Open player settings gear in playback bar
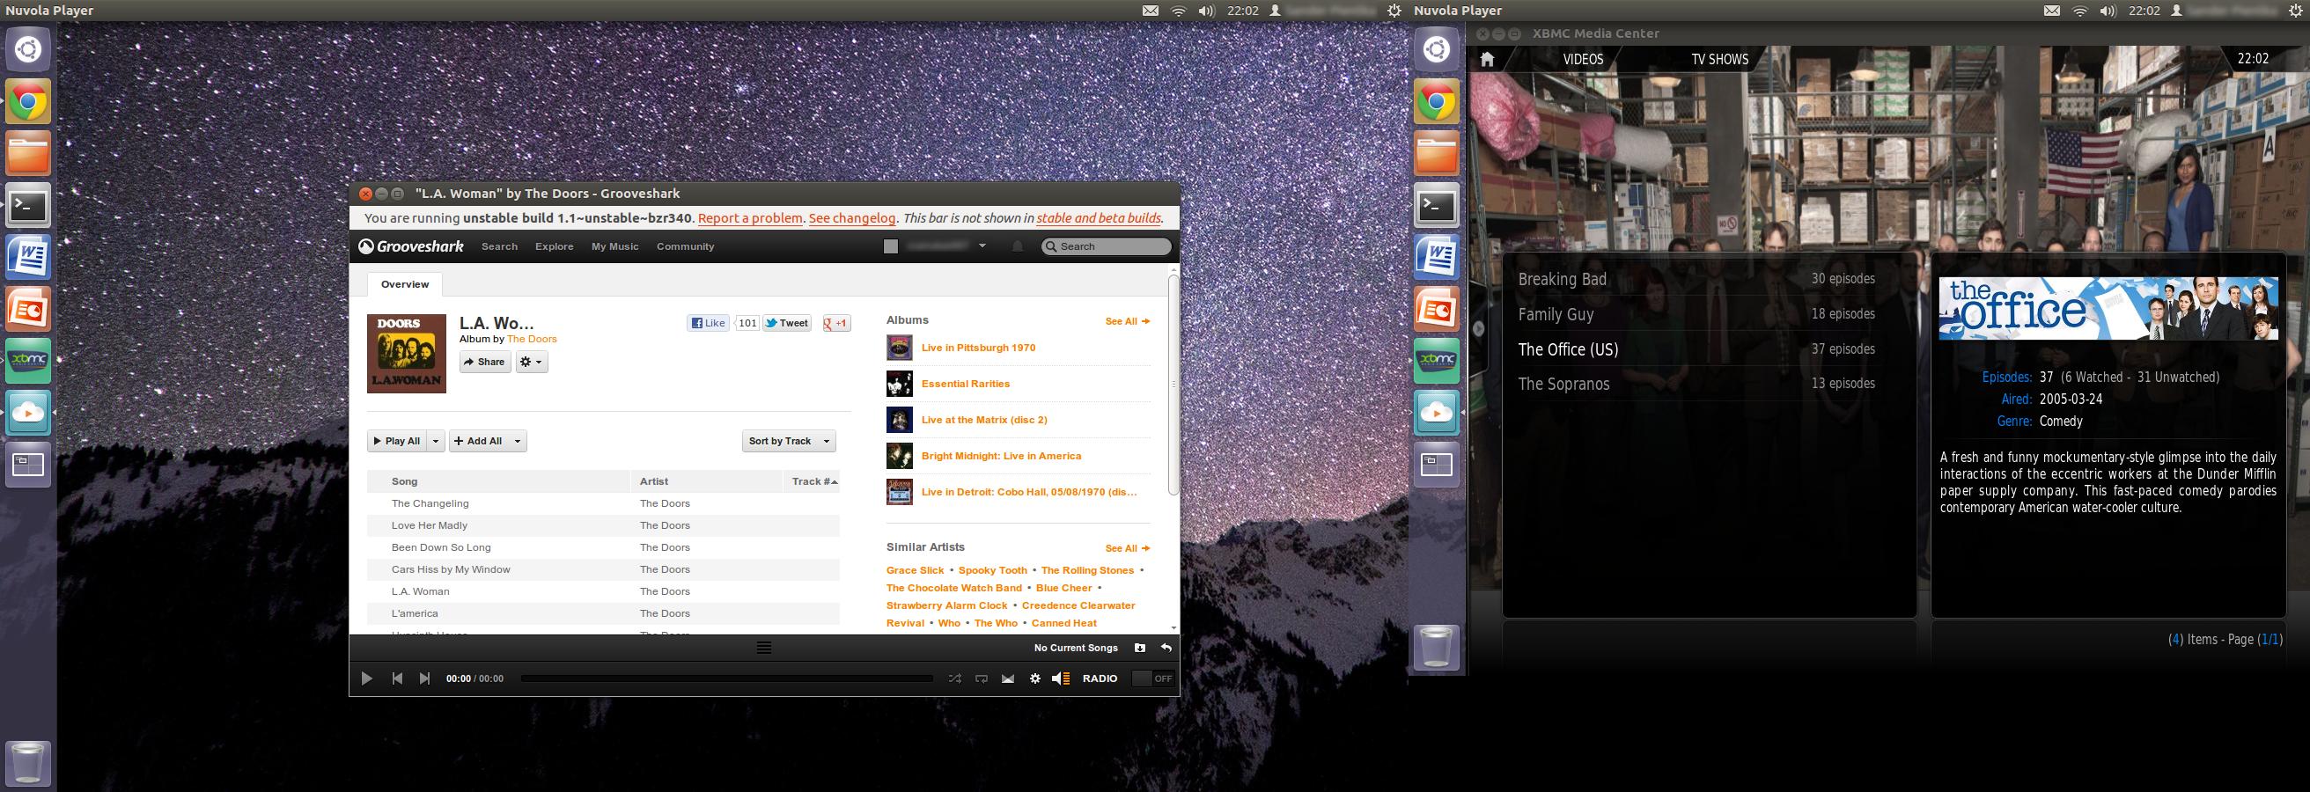The image size is (2310, 792). [1035, 678]
